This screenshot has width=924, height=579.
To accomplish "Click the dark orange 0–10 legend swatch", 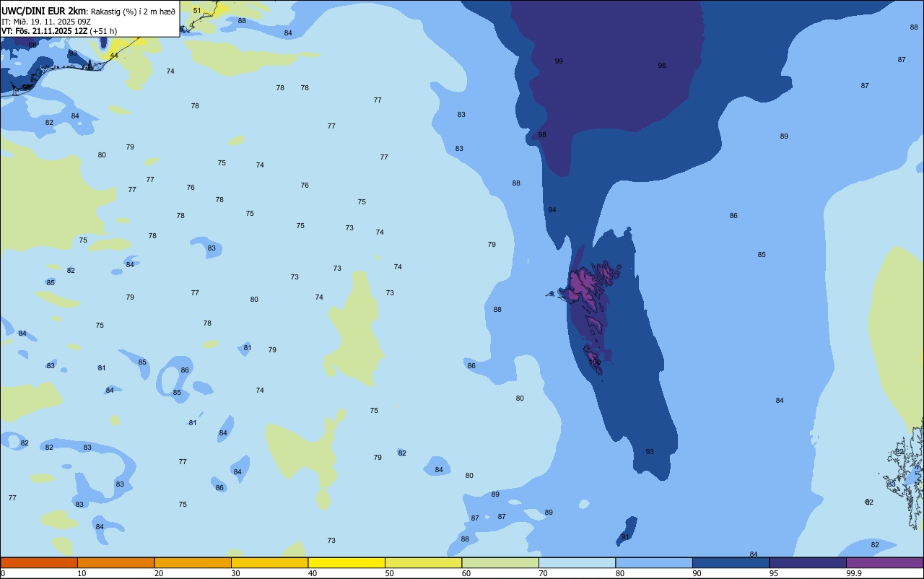I will coord(39,562).
